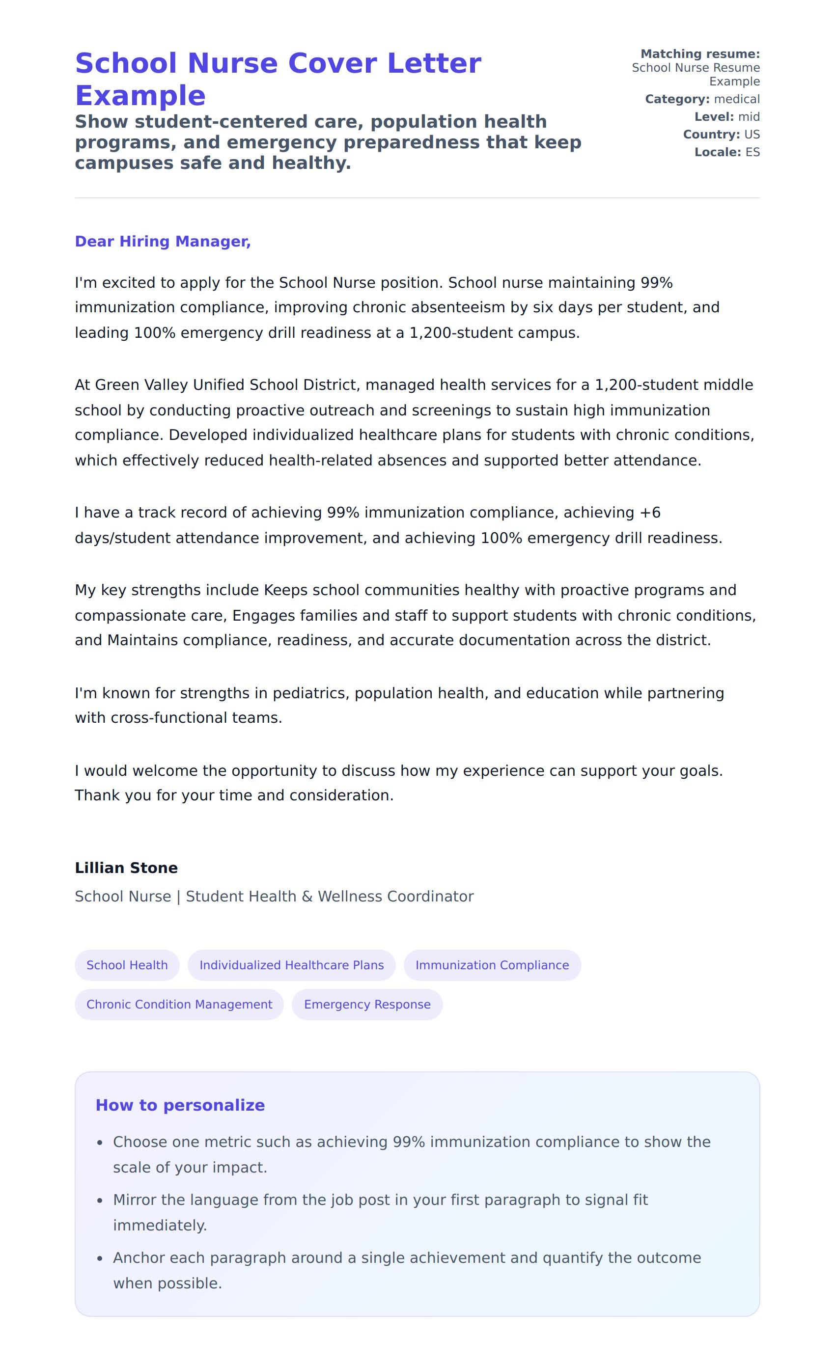The width and height of the screenshot is (835, 1364).
Task: Open the School Nurse Resume Example link
Action: click(696, 74)
